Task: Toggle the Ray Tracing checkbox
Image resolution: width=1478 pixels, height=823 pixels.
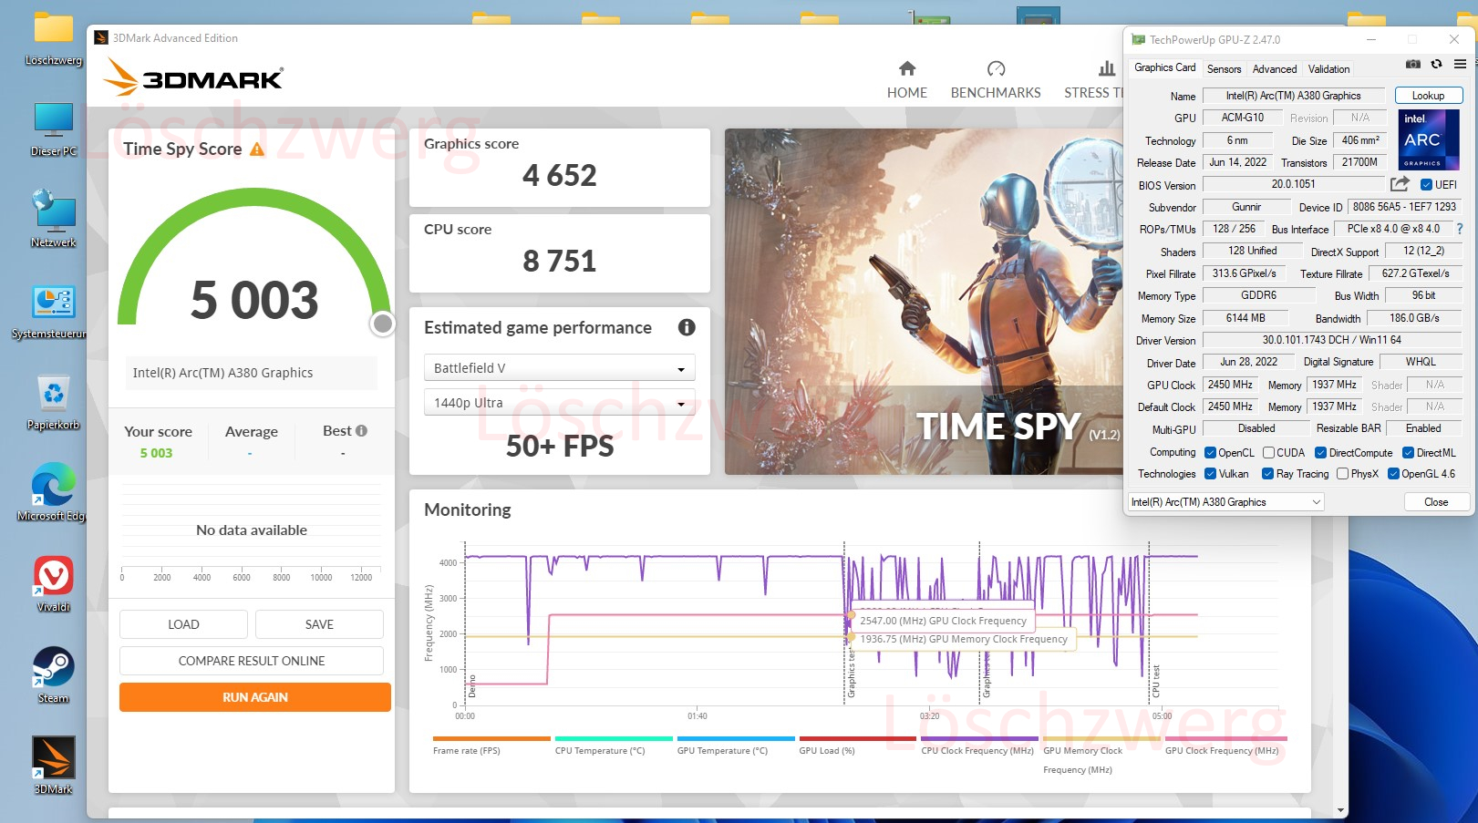Action: (1267, 474)
